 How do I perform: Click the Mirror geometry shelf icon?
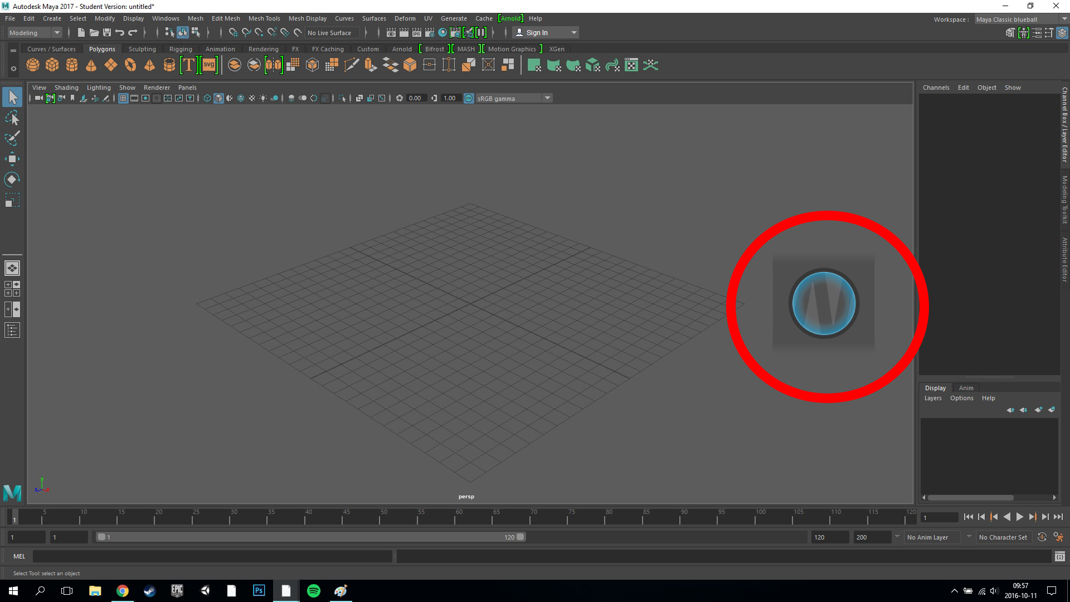click(x=273, y=65)
